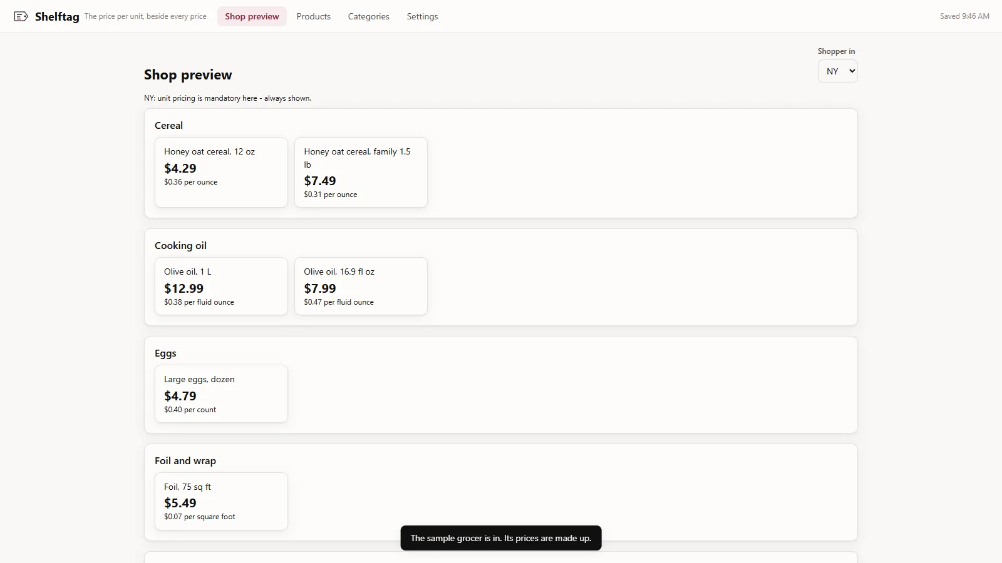Click the $0.31 per ounce unit price
The width and height of the screenshot is (1002, 563).
(x=330, y=195)
